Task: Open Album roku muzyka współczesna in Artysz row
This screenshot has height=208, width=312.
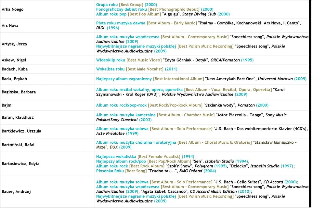Action: coord(128,37)
